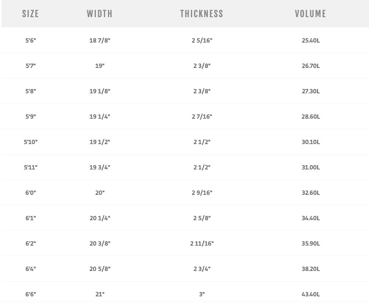Select the 43.40L volume cell
The width and height of the screenshot is (369, 303).
[311, 294]
